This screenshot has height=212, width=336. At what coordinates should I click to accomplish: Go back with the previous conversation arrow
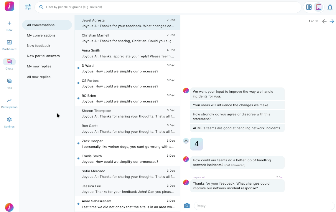point(324,21)
